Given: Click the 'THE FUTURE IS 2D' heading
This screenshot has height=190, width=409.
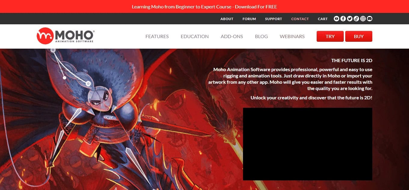Looking at the screenshot, I should (352, 60).
